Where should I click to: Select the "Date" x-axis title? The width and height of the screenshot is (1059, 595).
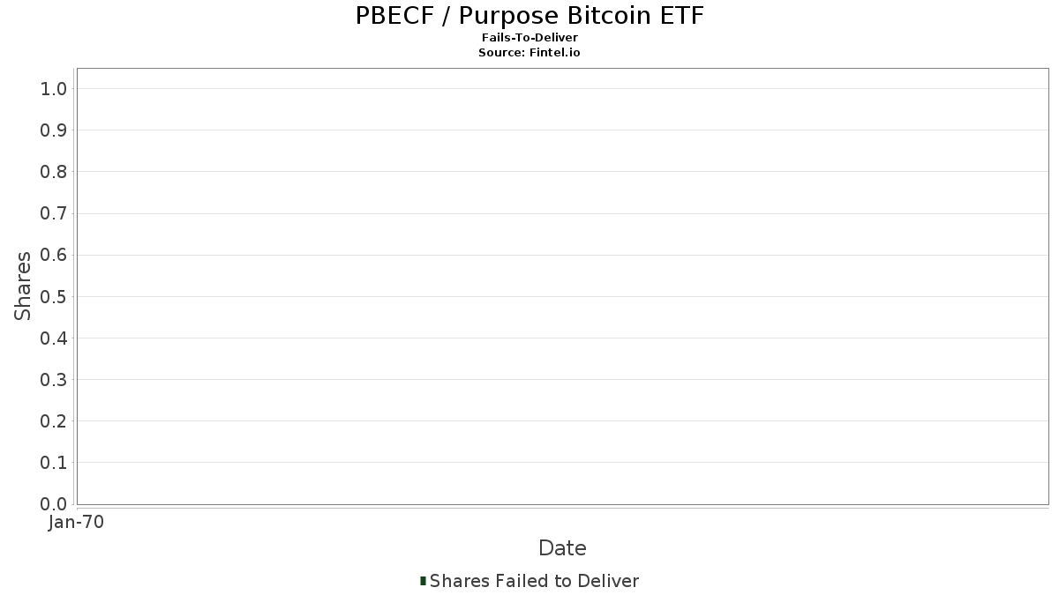click(x=562, y=548)
